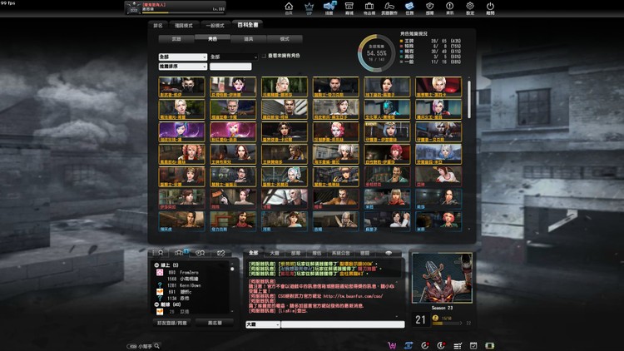Select friend KennyDown in the list

pyautogui.click(x=191, y=285)
